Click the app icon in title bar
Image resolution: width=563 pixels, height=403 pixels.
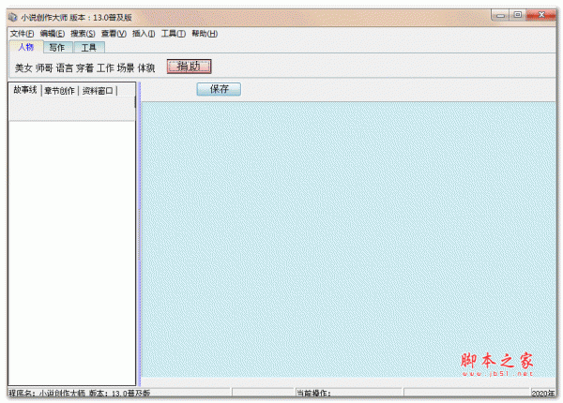[13, 17]
